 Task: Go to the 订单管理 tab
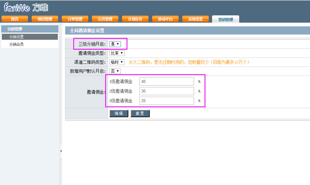point(75,19)
